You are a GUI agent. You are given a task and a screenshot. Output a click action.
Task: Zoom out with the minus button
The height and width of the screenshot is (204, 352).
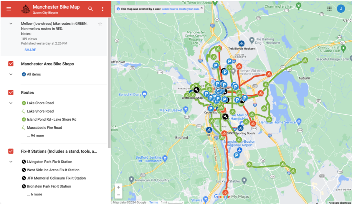[119, 195]
